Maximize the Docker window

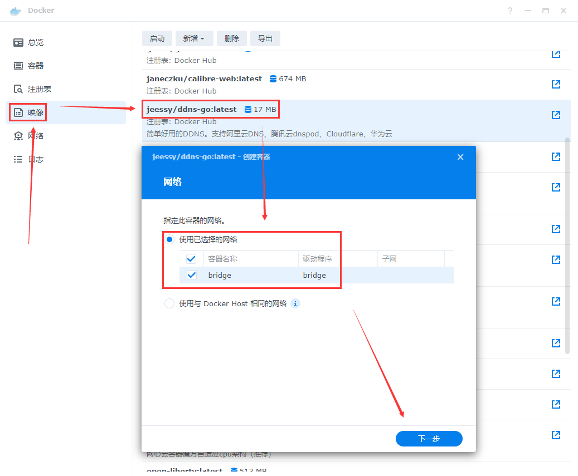[x=546, y=11]
